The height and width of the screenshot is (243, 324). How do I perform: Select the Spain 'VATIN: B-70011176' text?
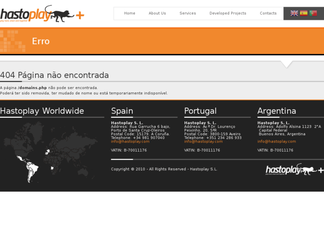129,150
